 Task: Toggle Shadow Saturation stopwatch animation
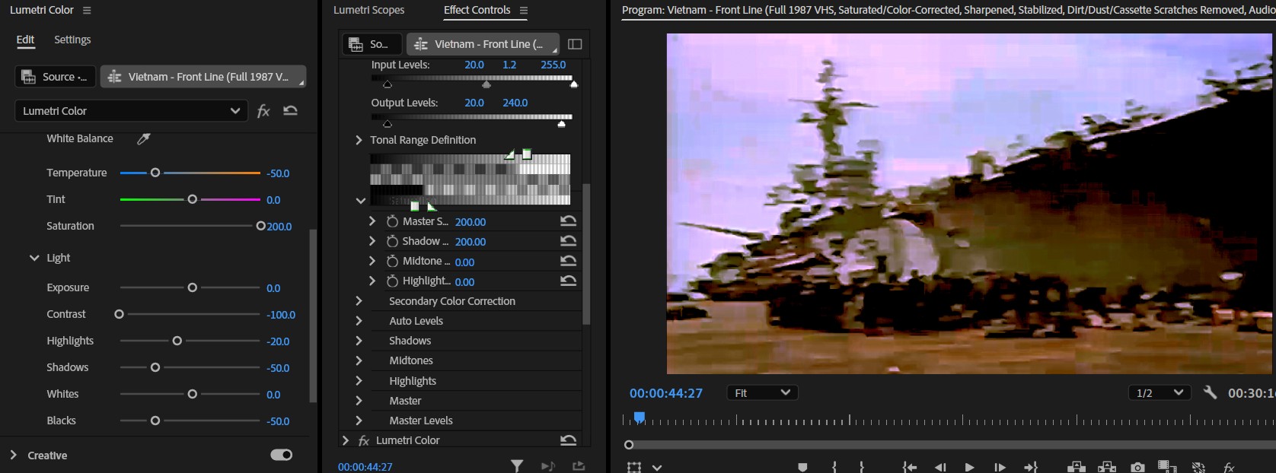tap(392, 241)
